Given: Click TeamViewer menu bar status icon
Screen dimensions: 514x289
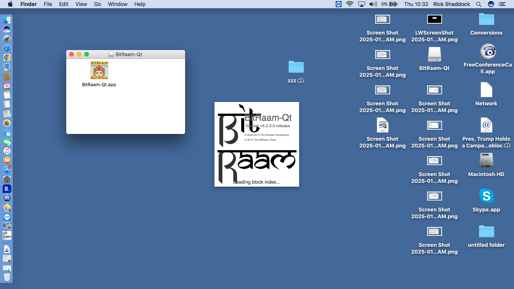Looking at the screenshot, I should point(339,4).
